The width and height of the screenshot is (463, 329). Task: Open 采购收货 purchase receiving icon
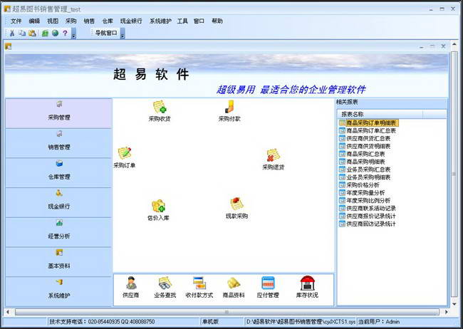point(160,111)
